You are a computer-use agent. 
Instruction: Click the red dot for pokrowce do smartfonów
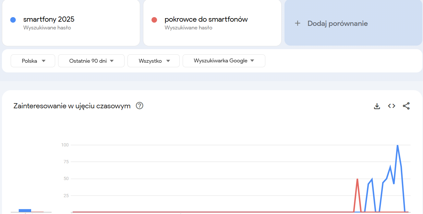[154, 20]
